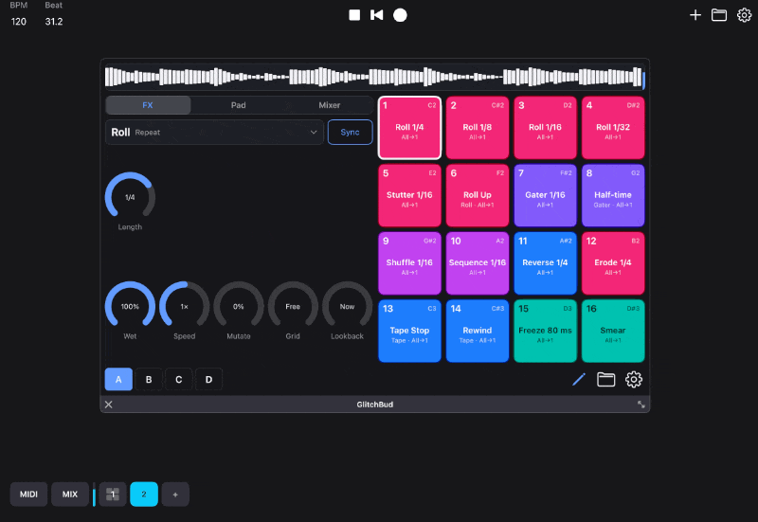The image size is (758, 522).
Task: Add a new item with the top plus icon
Action: tap(695, 15)
